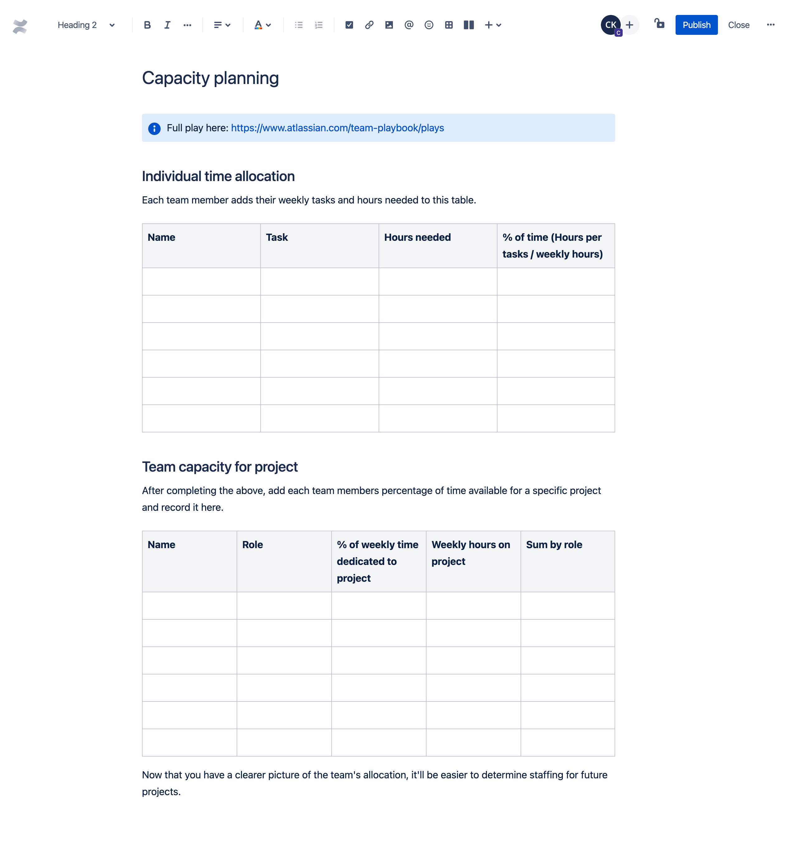Click the mention user icon
The image size is (797, 853).
(408, 25)
